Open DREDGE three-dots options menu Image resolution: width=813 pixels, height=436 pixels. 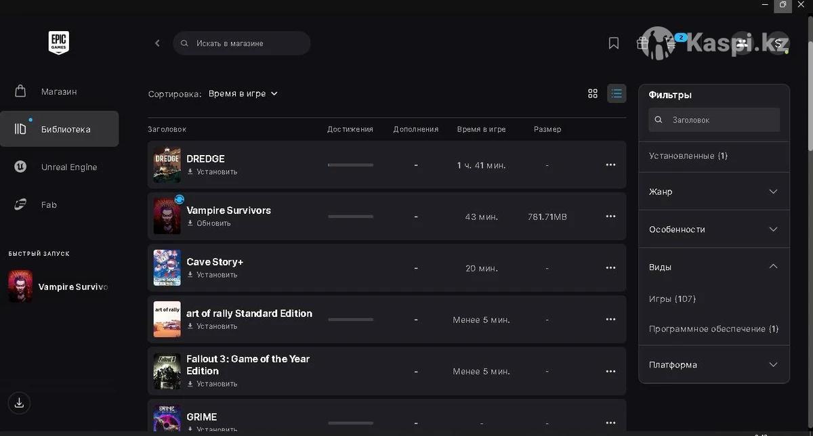pyautogui.click(x=610, y=165)
